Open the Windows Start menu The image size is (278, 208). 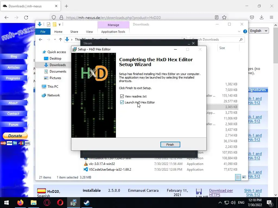7,203
